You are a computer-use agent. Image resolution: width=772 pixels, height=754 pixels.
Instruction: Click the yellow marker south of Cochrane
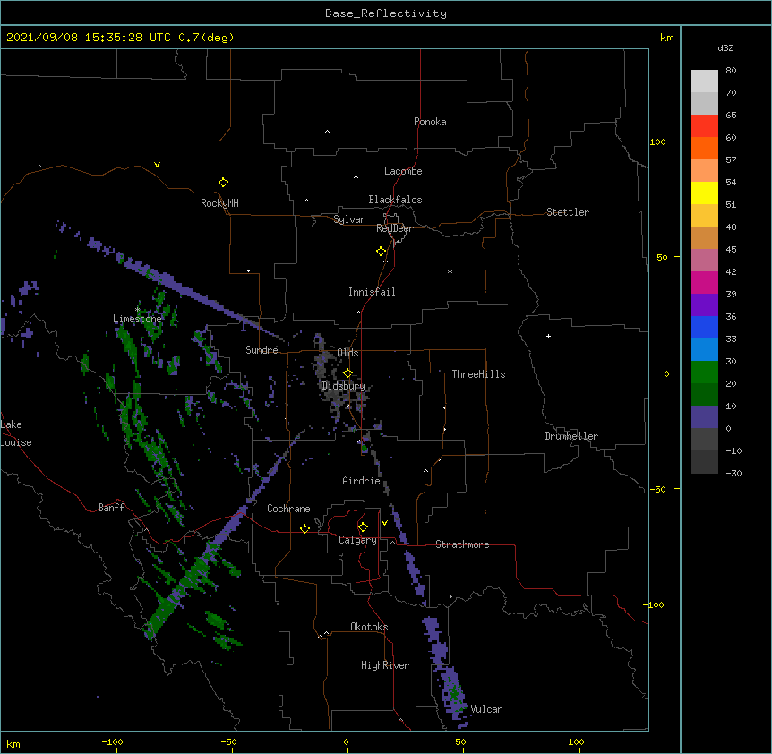(x=305, y=528)
